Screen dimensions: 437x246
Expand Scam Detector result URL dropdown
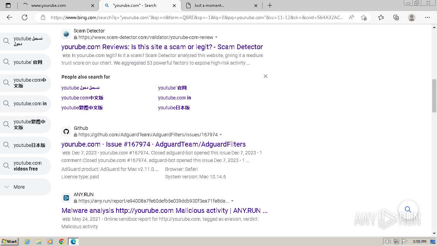[216, 37]
